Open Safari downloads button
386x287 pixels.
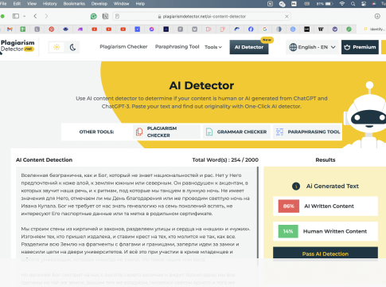point(377,16)
